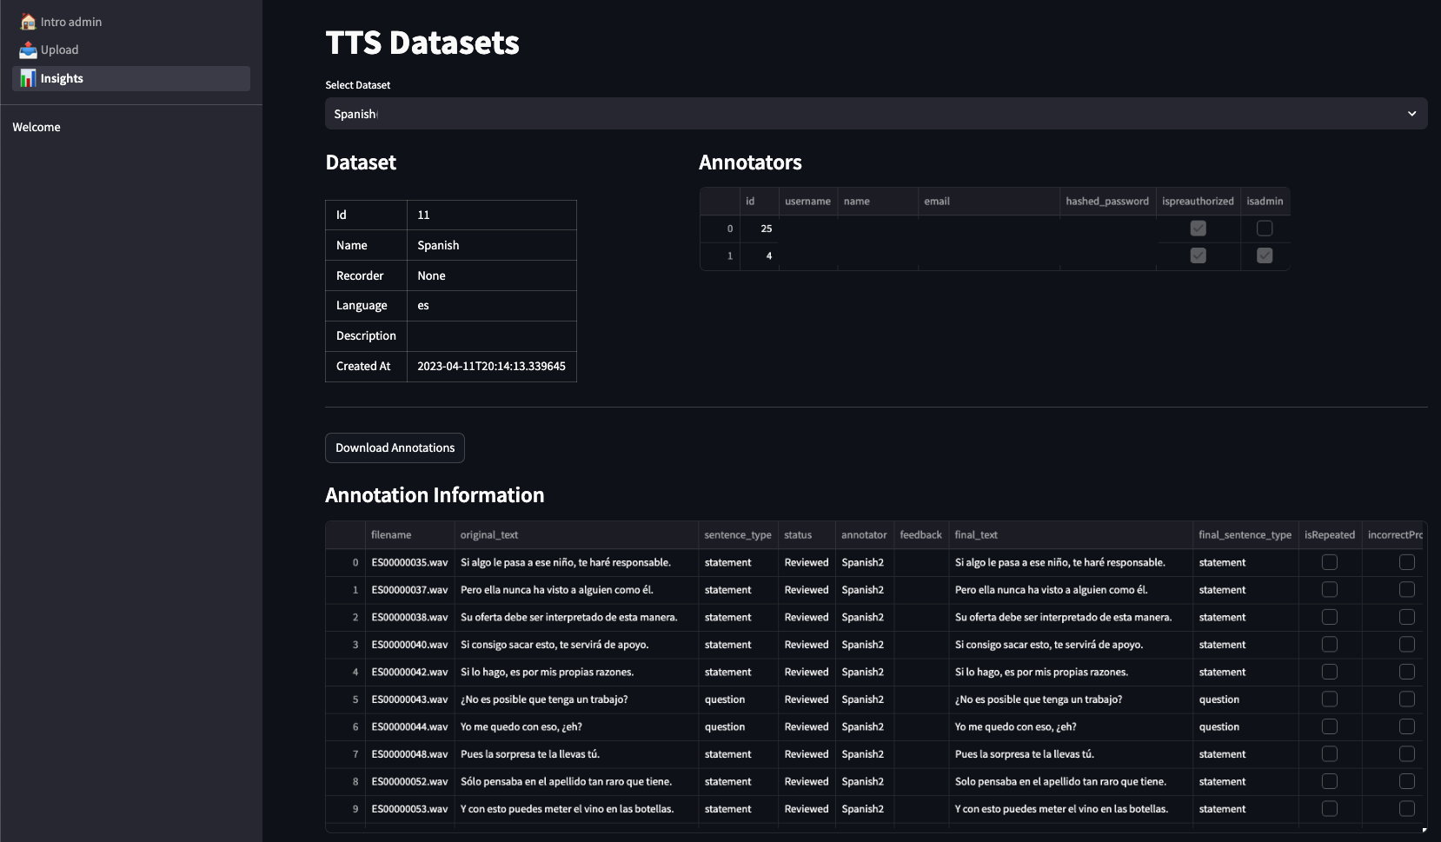Toggle incorrectPro checkbox for ES00000048.wav

[x=1406, y=753]
